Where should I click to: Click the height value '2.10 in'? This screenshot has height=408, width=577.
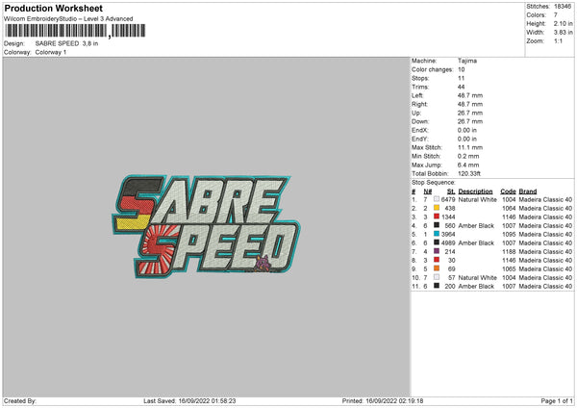(564, 23)
